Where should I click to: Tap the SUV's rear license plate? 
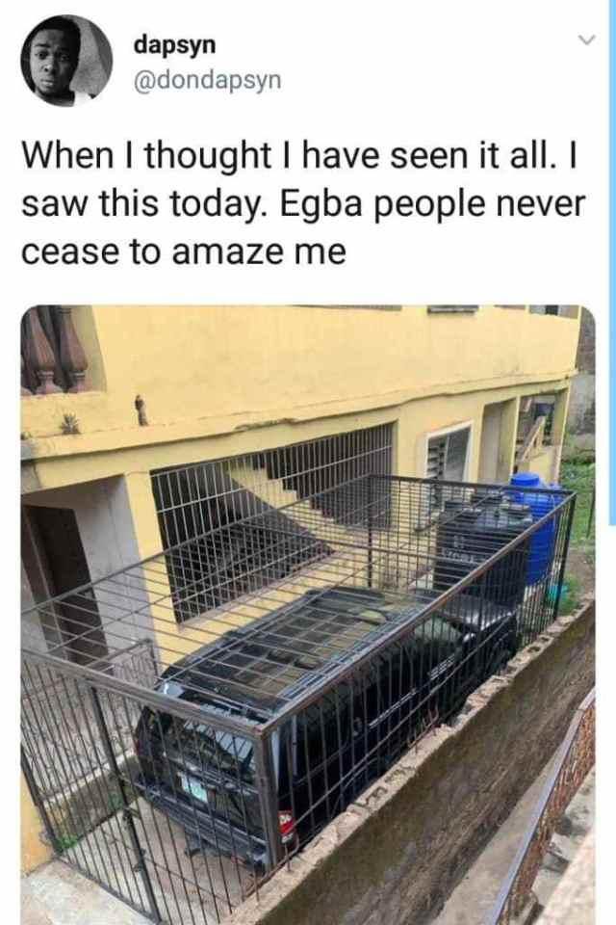(195, 789)
